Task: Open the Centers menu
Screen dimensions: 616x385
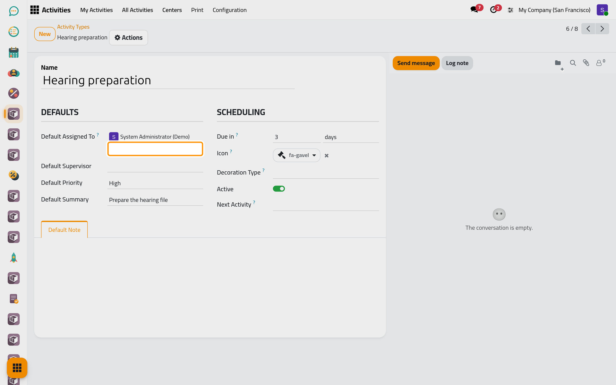Action: pos(172,10)
